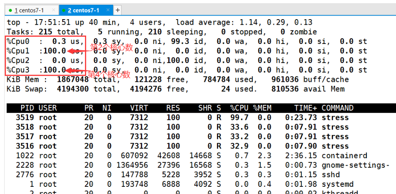
Task: Click the 99.7 CPU value for stress
Action: coord(239,118)
